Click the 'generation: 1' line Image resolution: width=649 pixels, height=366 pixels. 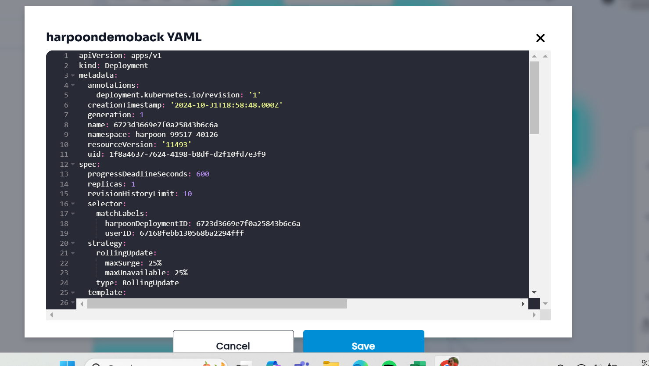tap(116, 115)
